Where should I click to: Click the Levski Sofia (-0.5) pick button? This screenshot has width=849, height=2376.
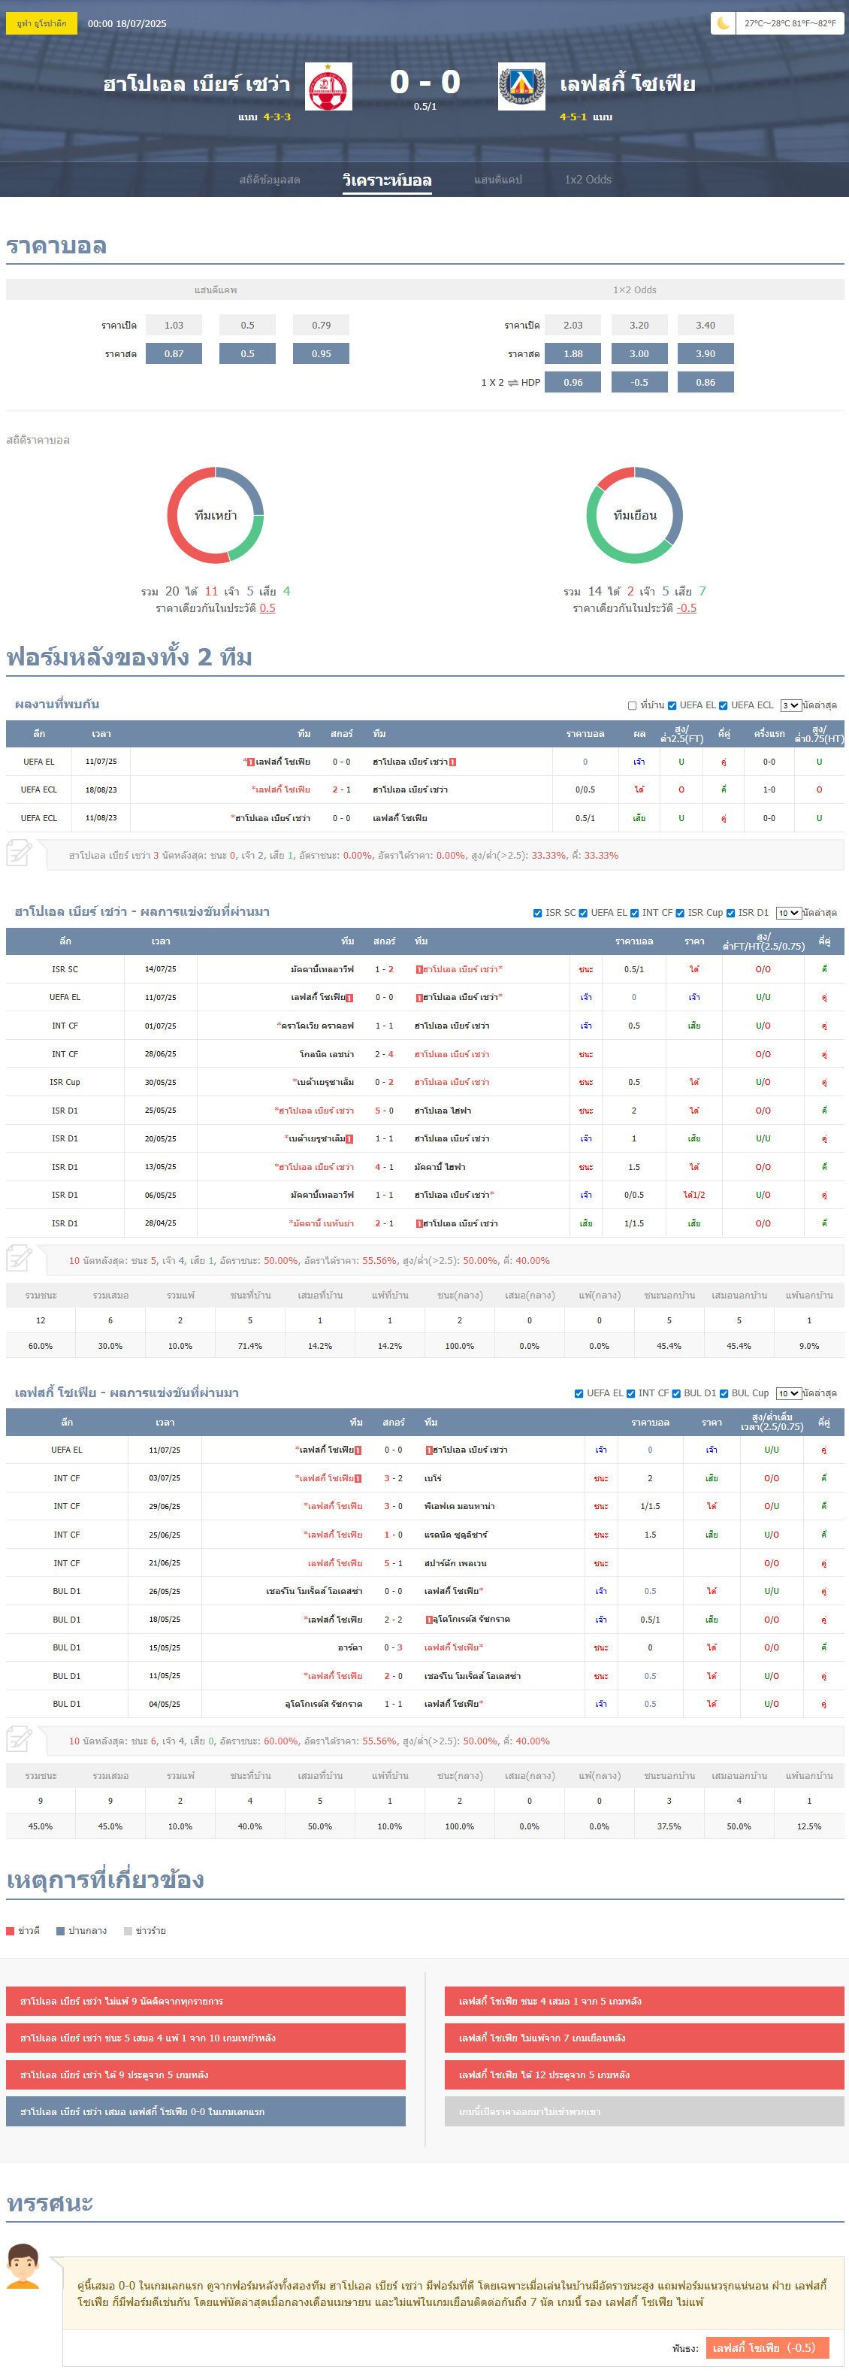click(x=767, y=2347)
